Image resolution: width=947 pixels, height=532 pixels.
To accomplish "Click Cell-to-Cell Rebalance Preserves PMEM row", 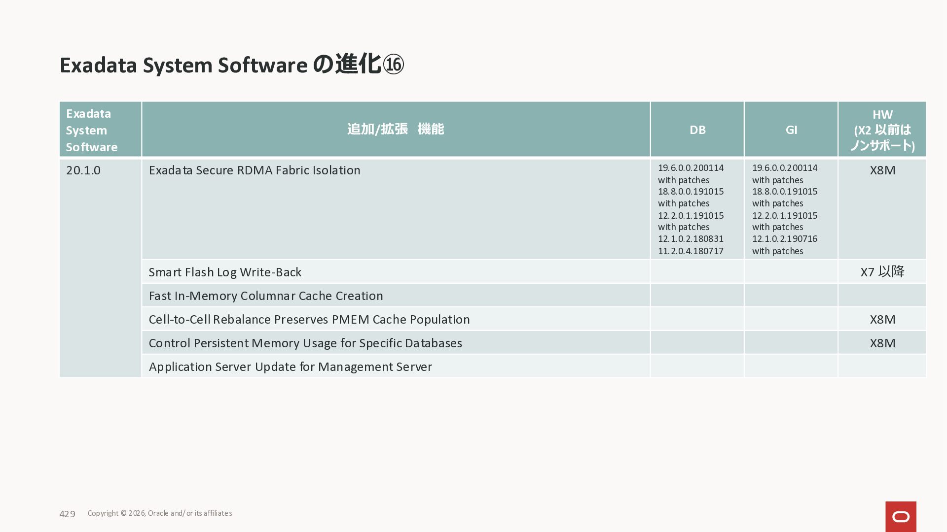I will 309,319.
